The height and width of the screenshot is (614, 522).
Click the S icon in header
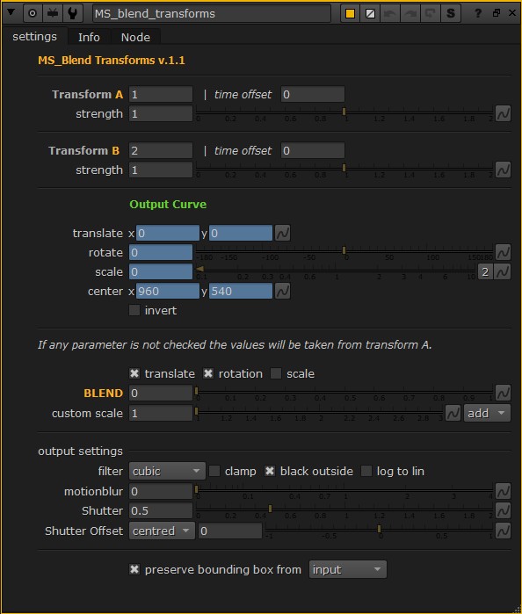click(x=451, y=14)
